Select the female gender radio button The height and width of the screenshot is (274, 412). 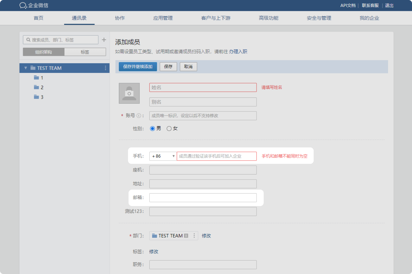click(x=169, y=129)
